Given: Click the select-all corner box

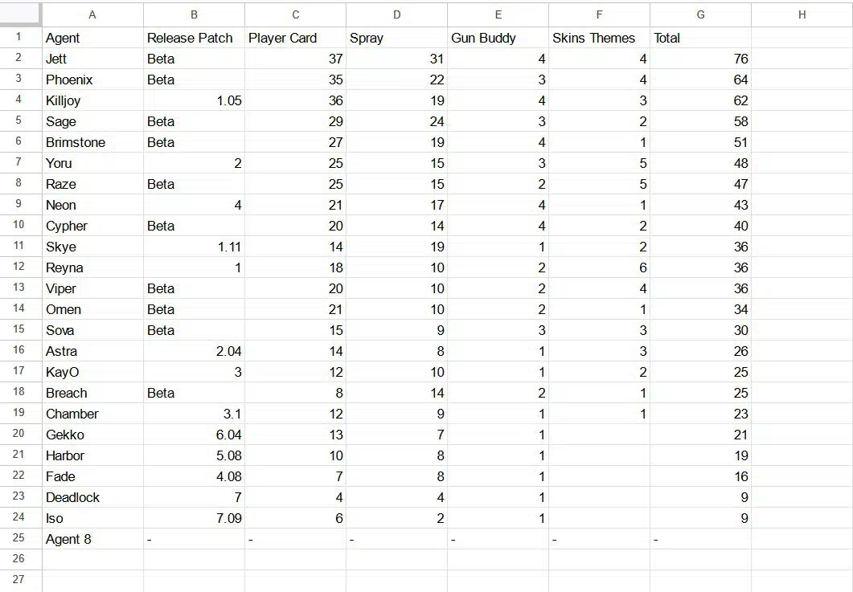Looking at the screenshot, I should 21,14.
